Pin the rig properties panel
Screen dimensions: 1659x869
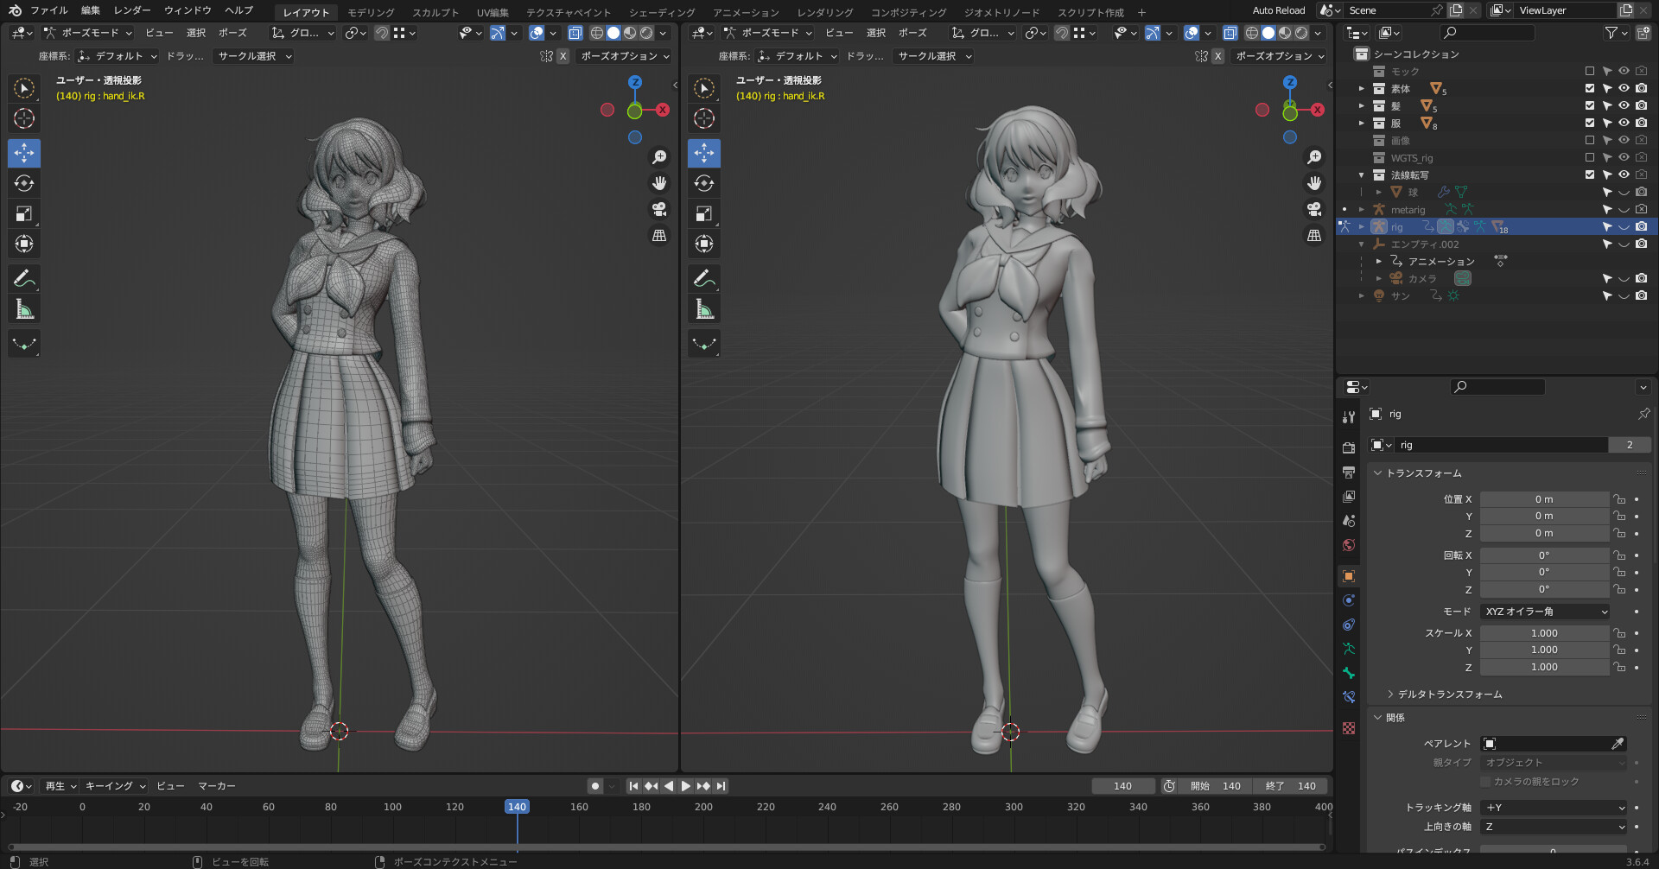point(1643,414)
